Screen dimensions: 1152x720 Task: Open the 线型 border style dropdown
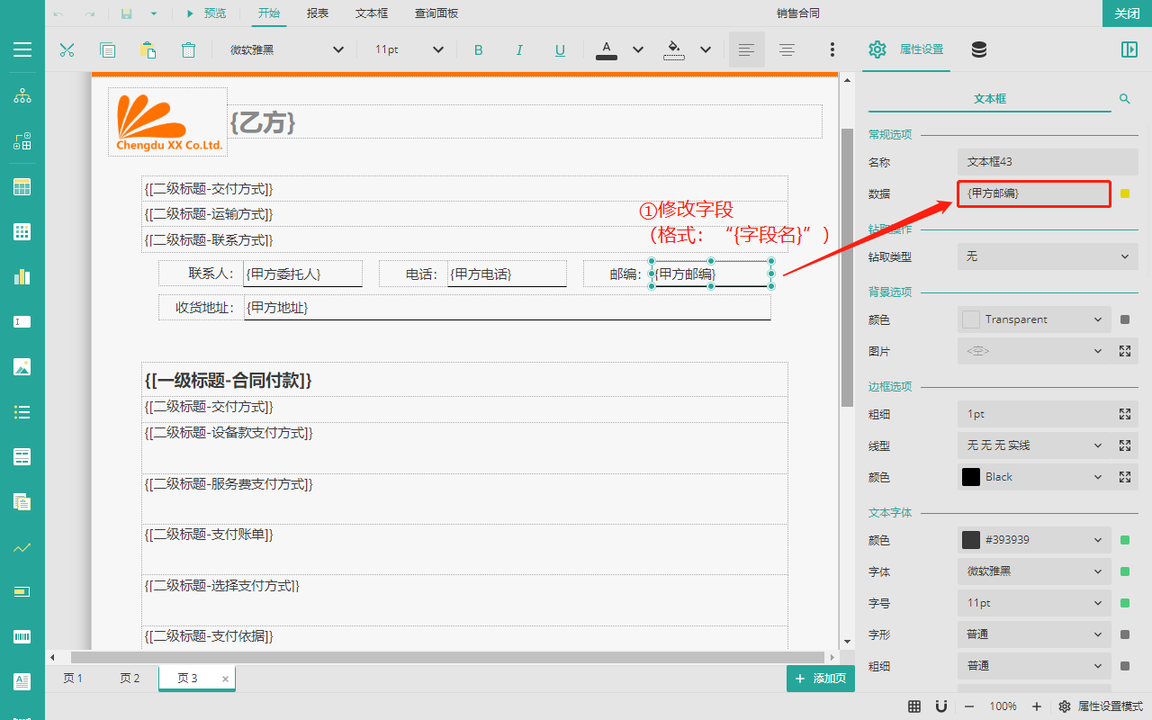coord(1033,445)
